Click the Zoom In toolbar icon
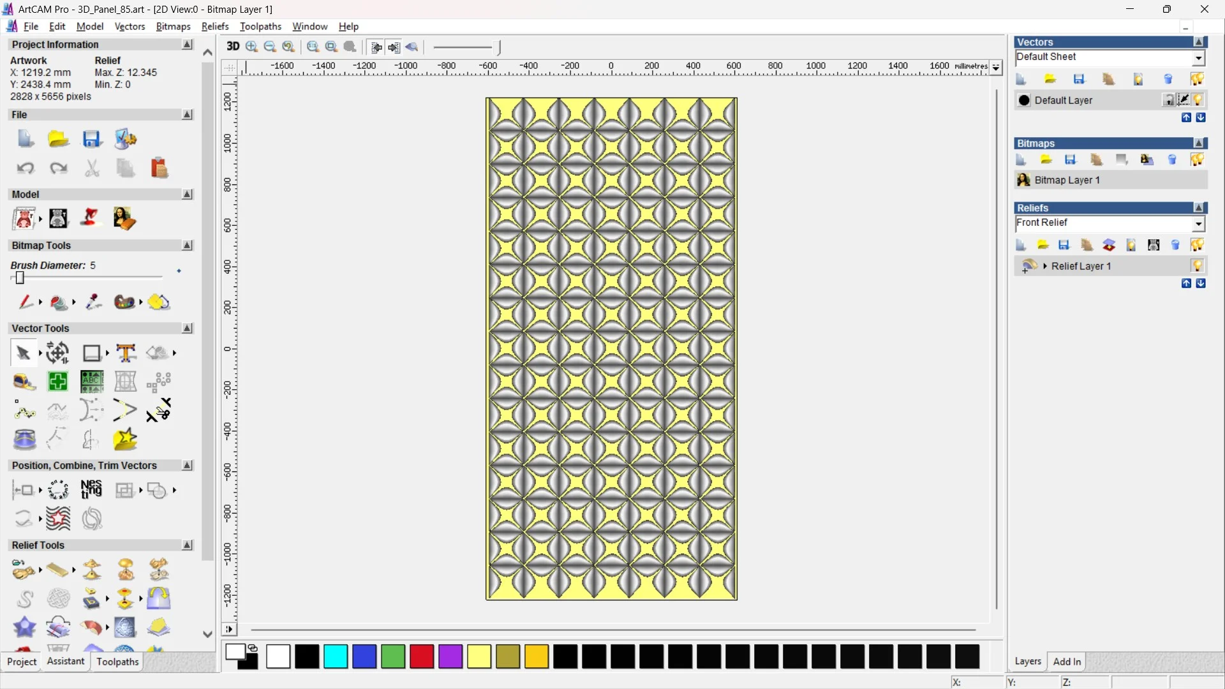This screenshot has width=1225, height=689. coord(251,47)
